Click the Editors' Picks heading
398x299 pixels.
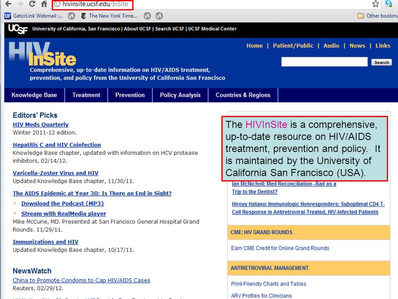tap(35, 115)
